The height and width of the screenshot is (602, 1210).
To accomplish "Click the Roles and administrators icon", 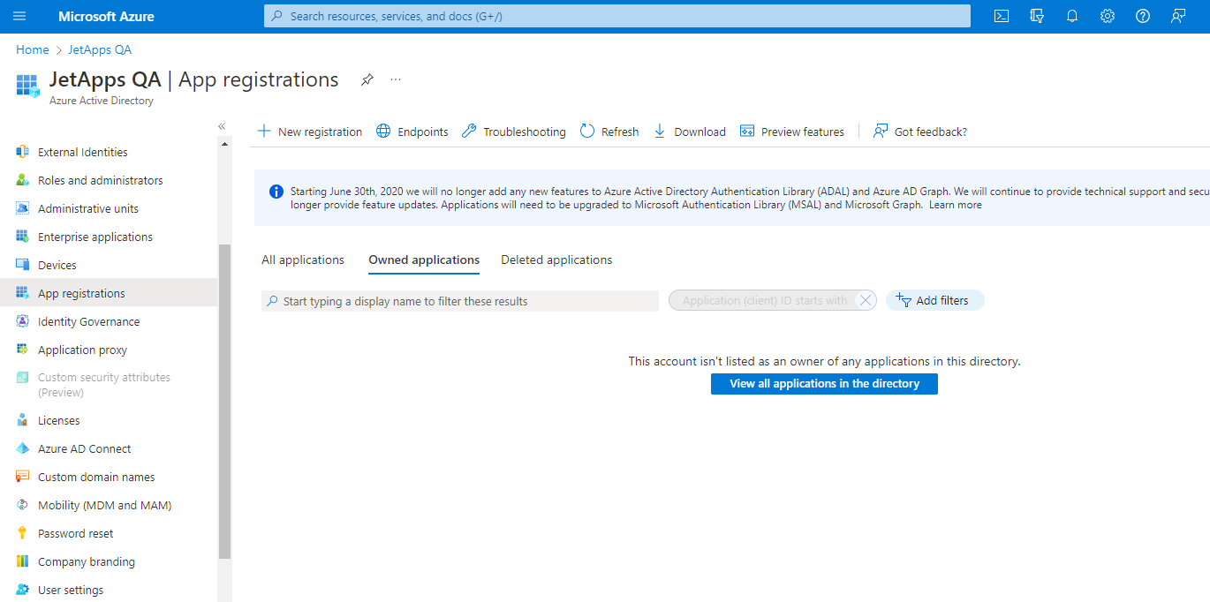I will (x=23, y=180).
